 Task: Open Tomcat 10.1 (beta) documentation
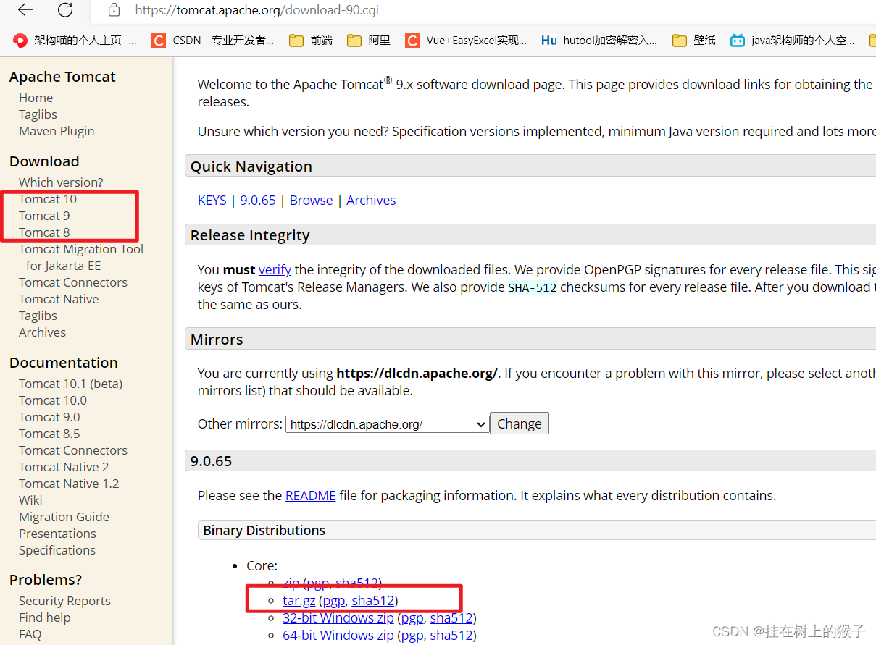coord(71,384)
